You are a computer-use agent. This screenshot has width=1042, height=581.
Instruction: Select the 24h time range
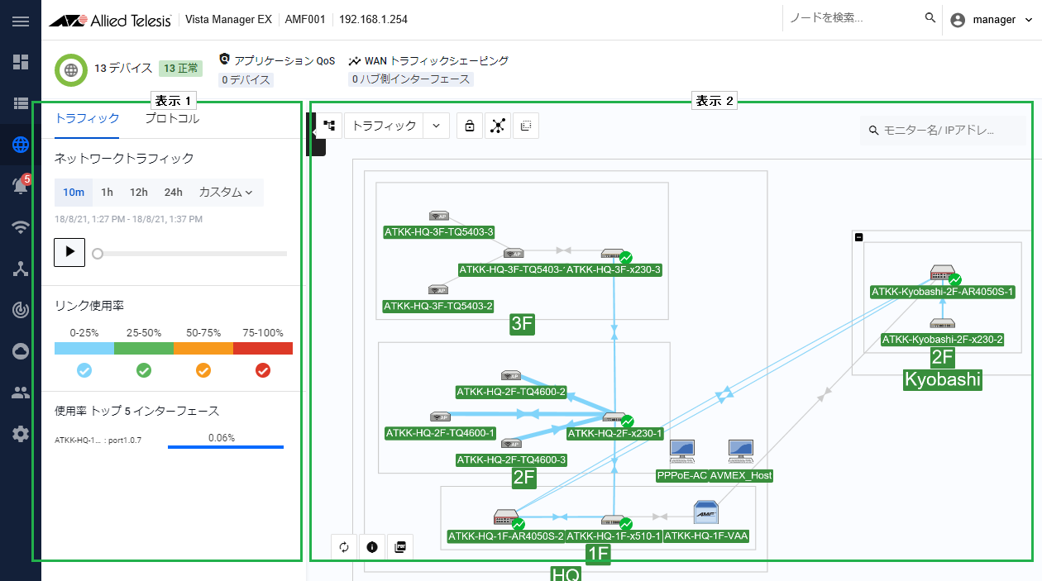173,192
